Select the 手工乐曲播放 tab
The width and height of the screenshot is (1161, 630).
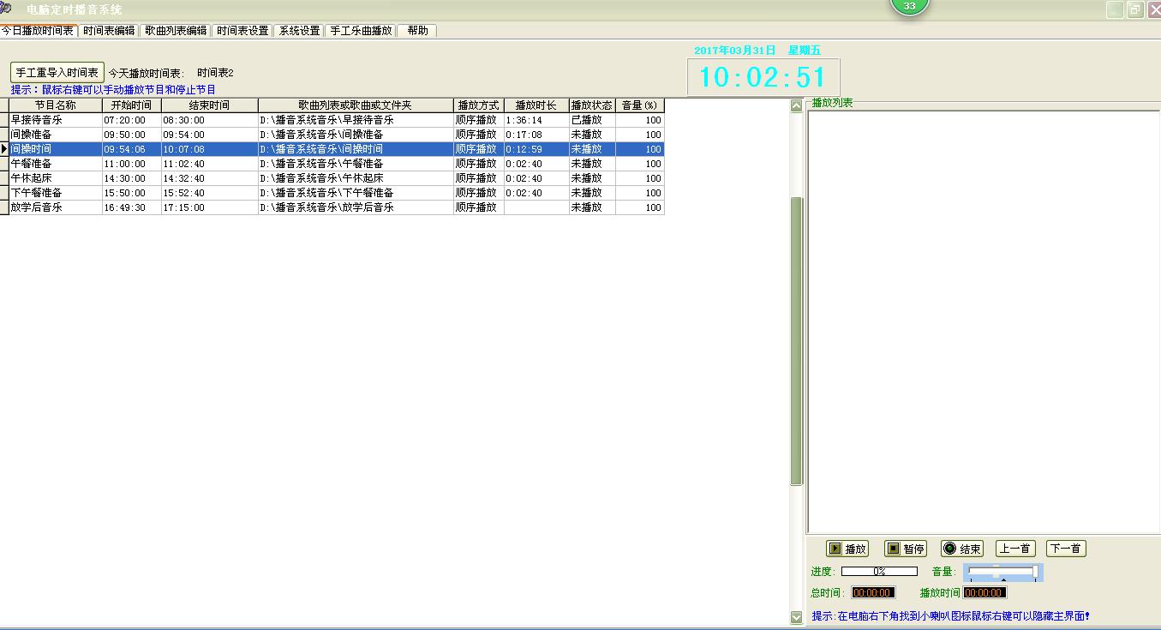pos(361,31)
